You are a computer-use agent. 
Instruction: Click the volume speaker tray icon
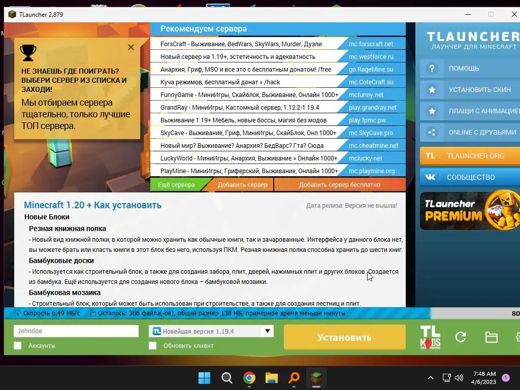[x=459, y=378]
